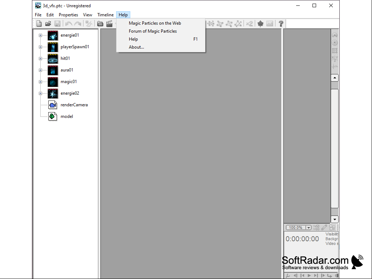Click the scrollbar down arrow button
Image resolution: width=372 pixels, height=279 pixels.
coord(335,219)
